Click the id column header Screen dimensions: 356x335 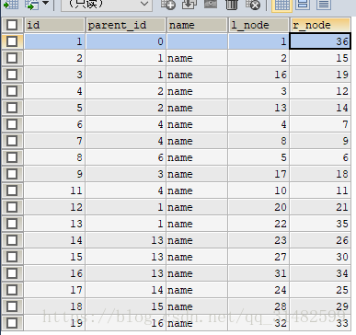pyautogui.click(x=54, y=25)
